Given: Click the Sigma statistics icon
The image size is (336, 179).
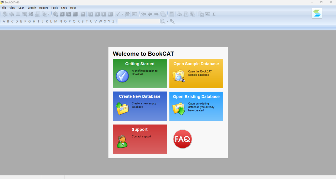Looking at the screenshot, I should (214, 14).
